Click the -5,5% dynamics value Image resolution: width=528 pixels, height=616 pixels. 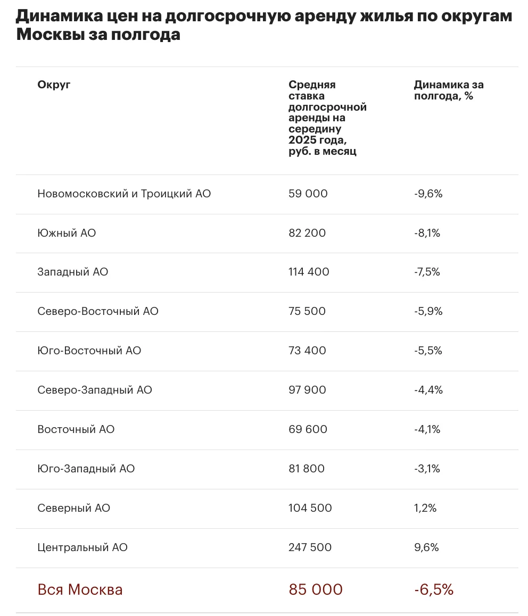tap(428, 351)
